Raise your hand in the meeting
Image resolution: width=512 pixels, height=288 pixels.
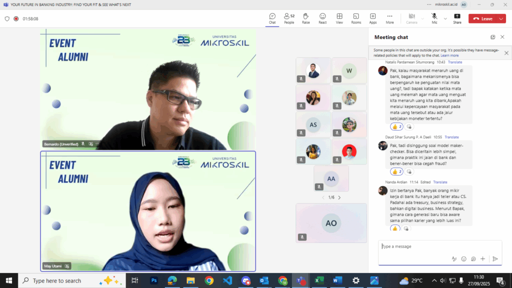click(305, 18)
